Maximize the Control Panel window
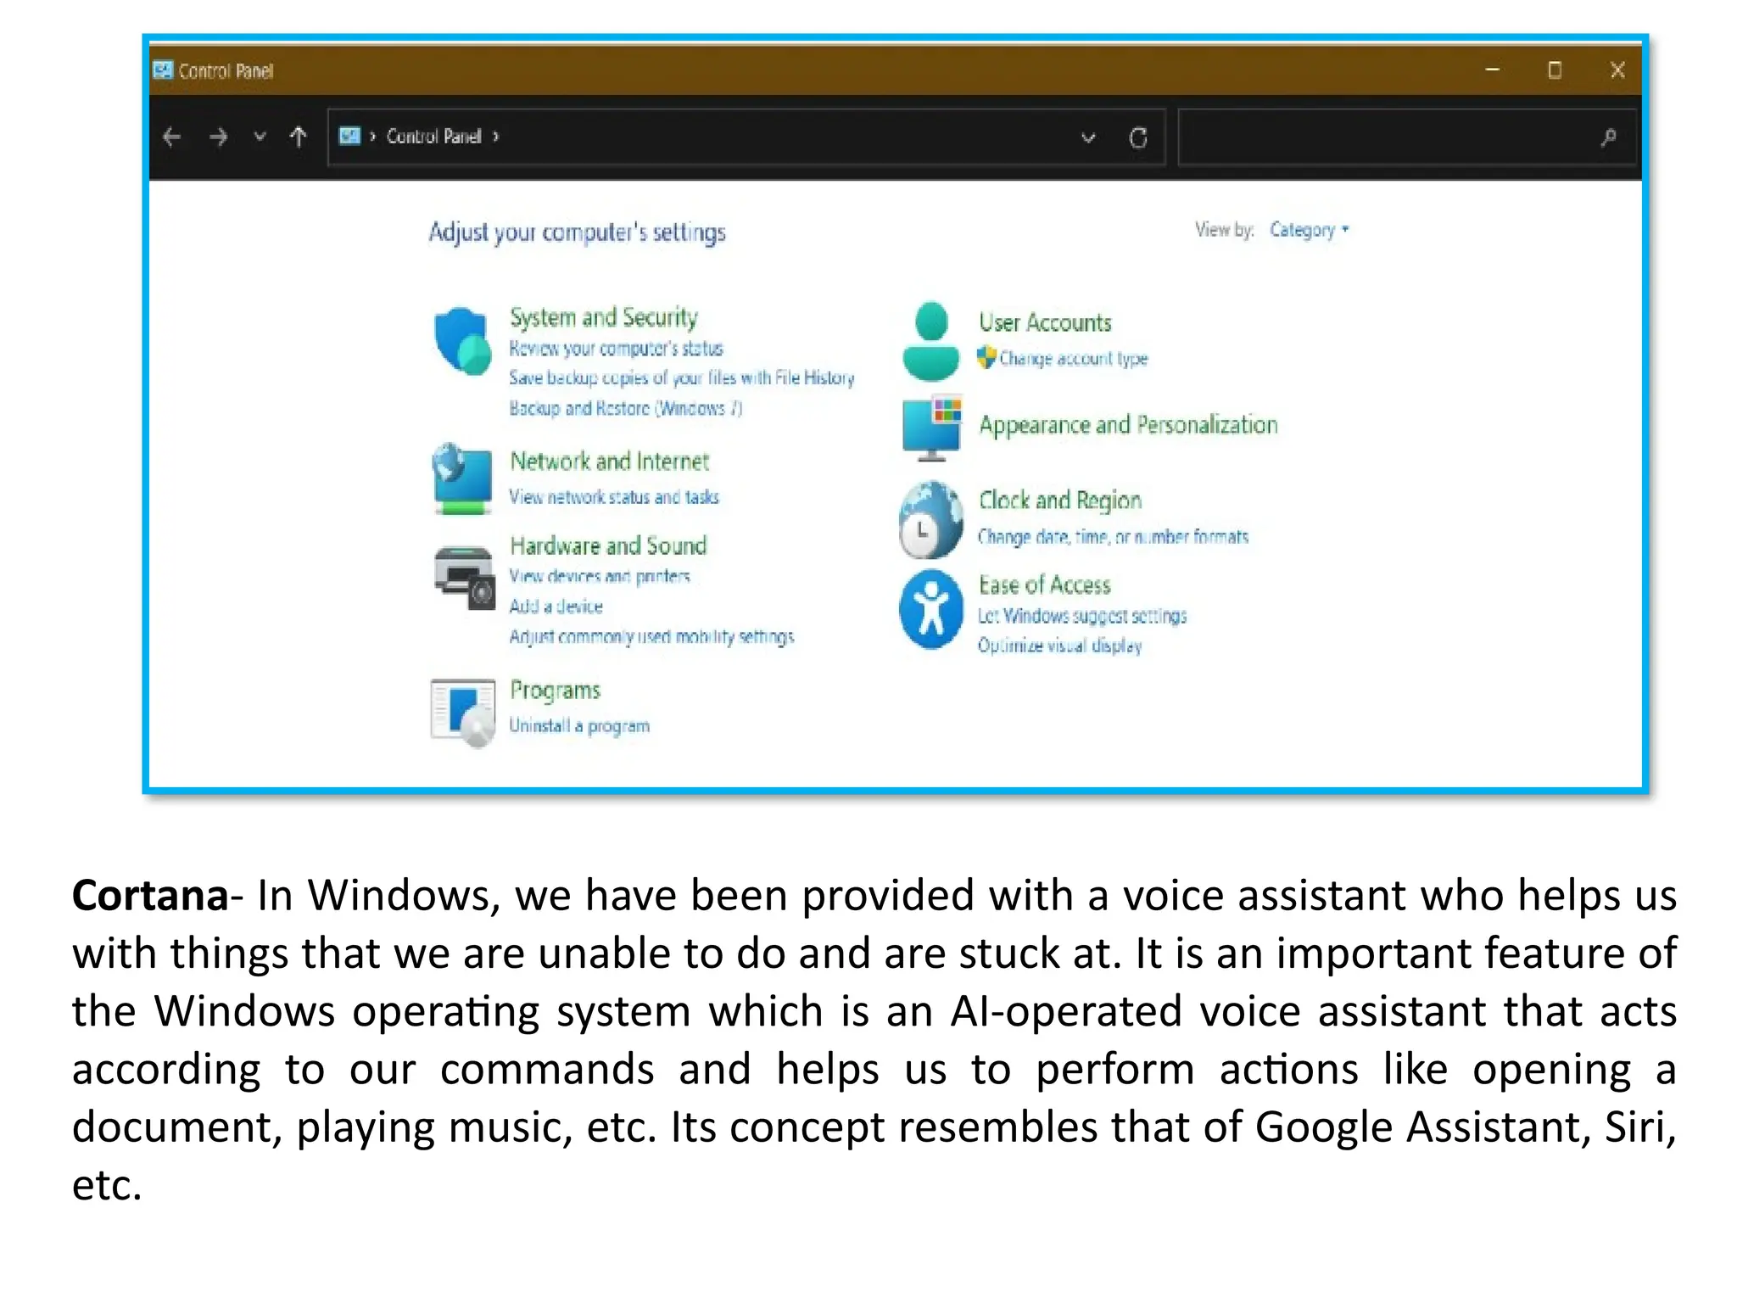Image resolution: width=1737 pixels, height=1303 pixels. click(x=1555, y=70)
